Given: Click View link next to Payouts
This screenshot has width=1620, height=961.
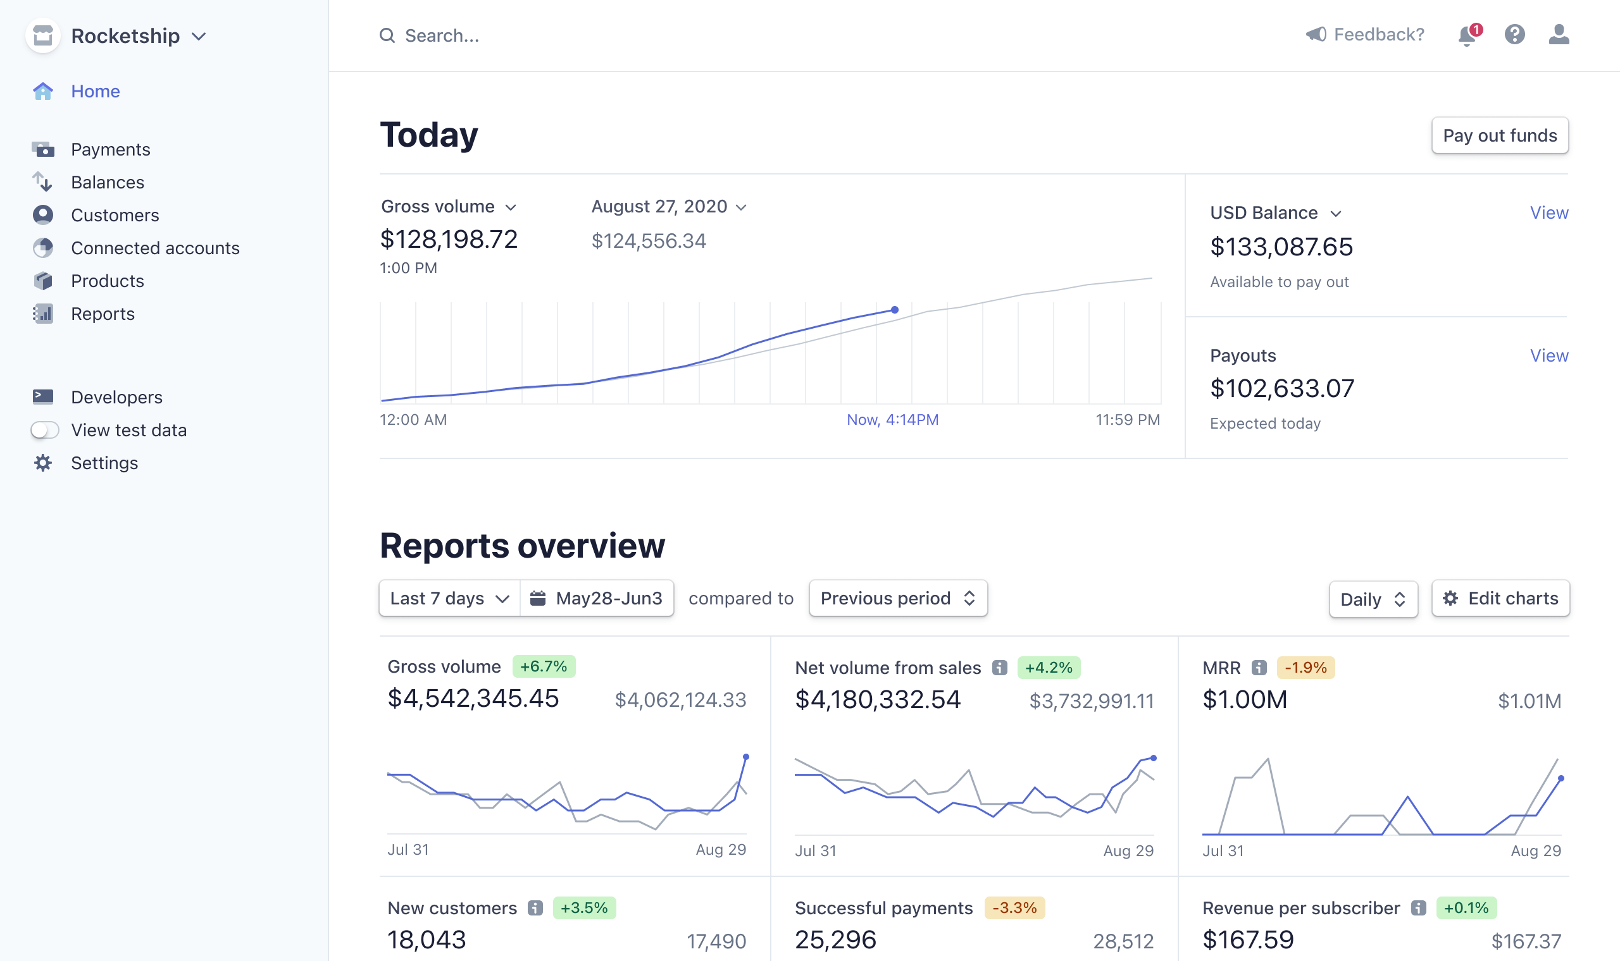Looking at the screenshot, I should (1548, 355).
